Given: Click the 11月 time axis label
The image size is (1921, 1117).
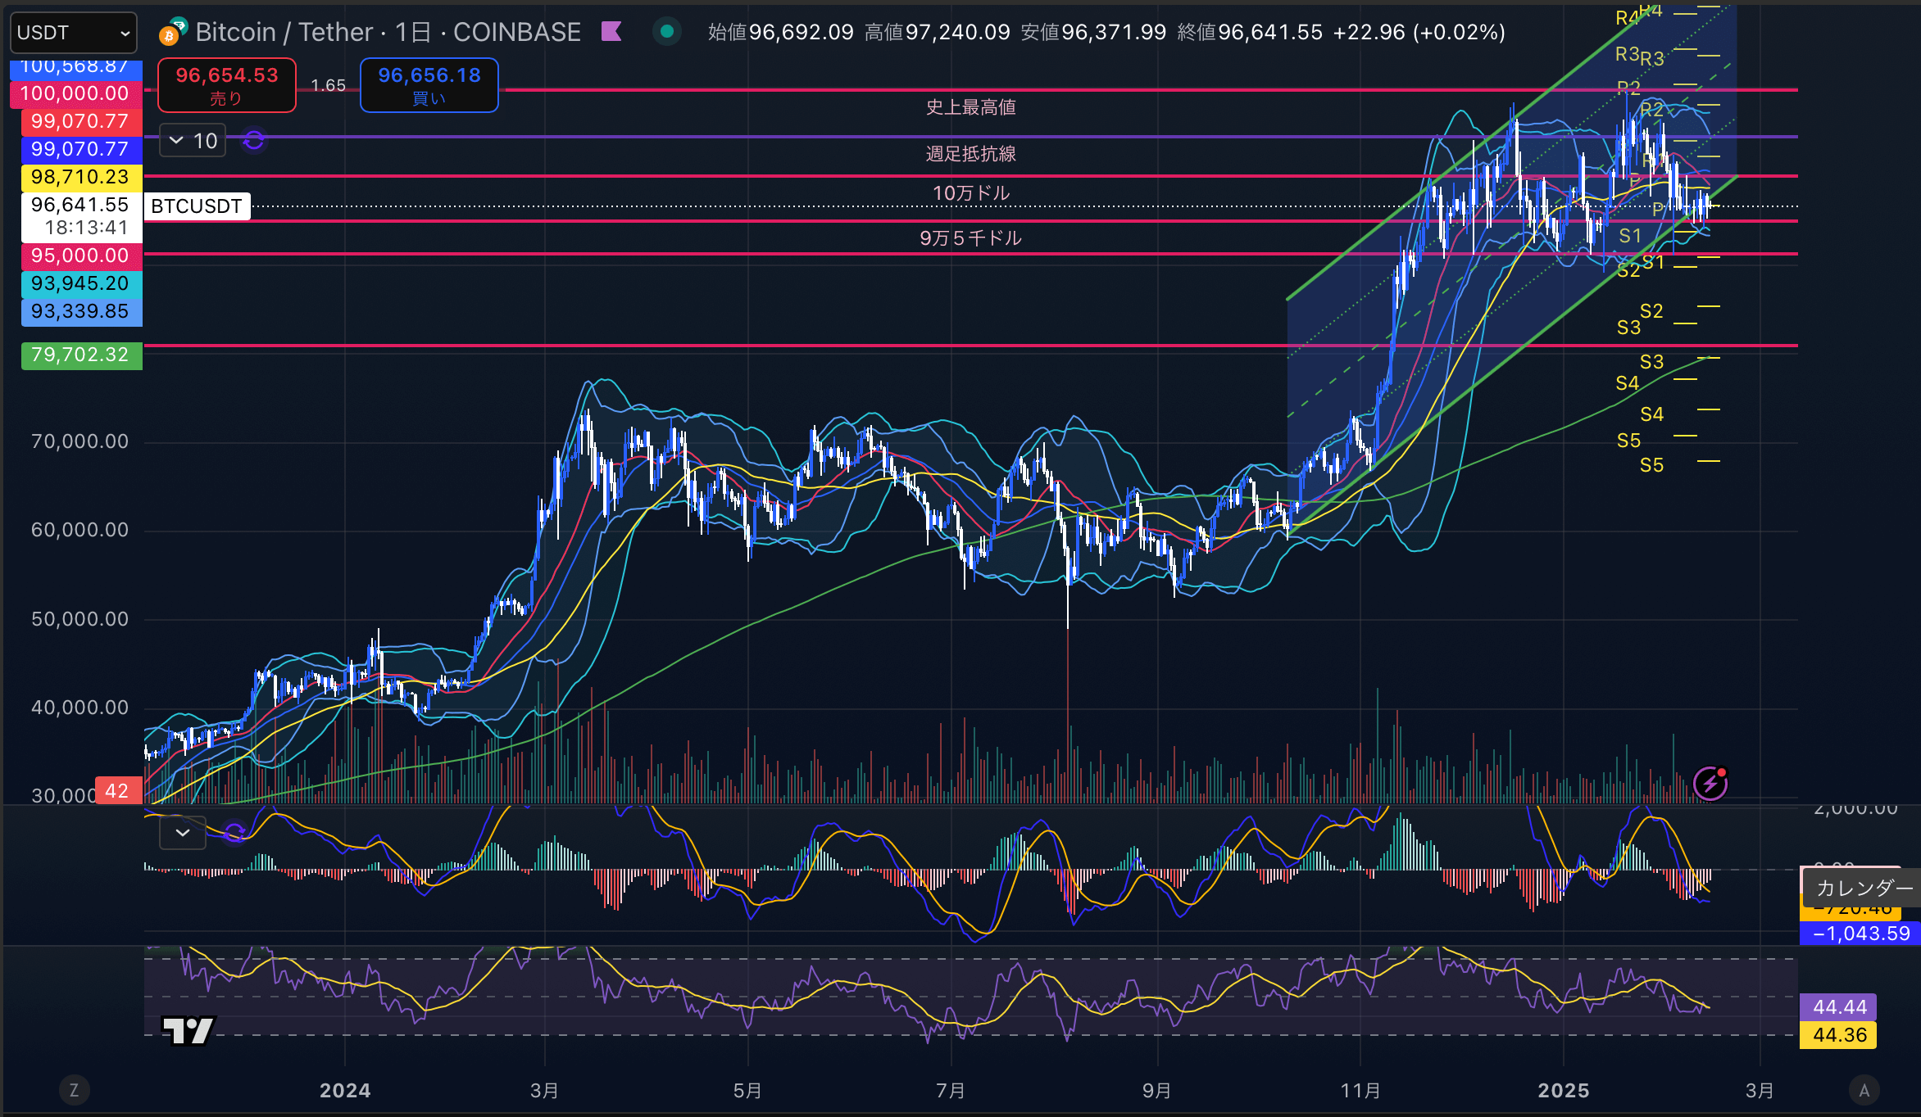Looking at the screenshot, I should click(x=1360, y=1091).
